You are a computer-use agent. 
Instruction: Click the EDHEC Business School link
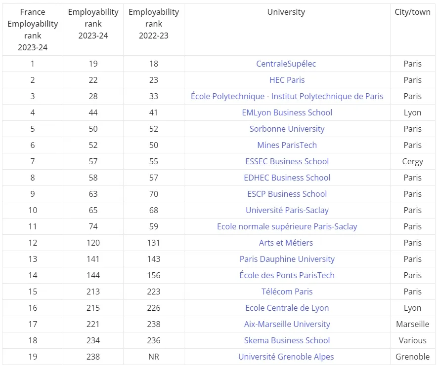click(287, 178)
